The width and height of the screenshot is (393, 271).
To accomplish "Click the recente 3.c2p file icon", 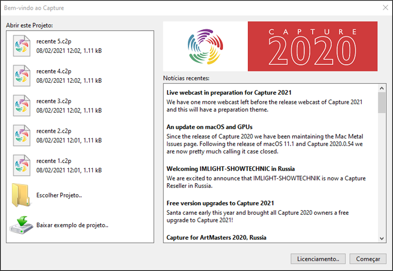I will [x=22, y=106].
